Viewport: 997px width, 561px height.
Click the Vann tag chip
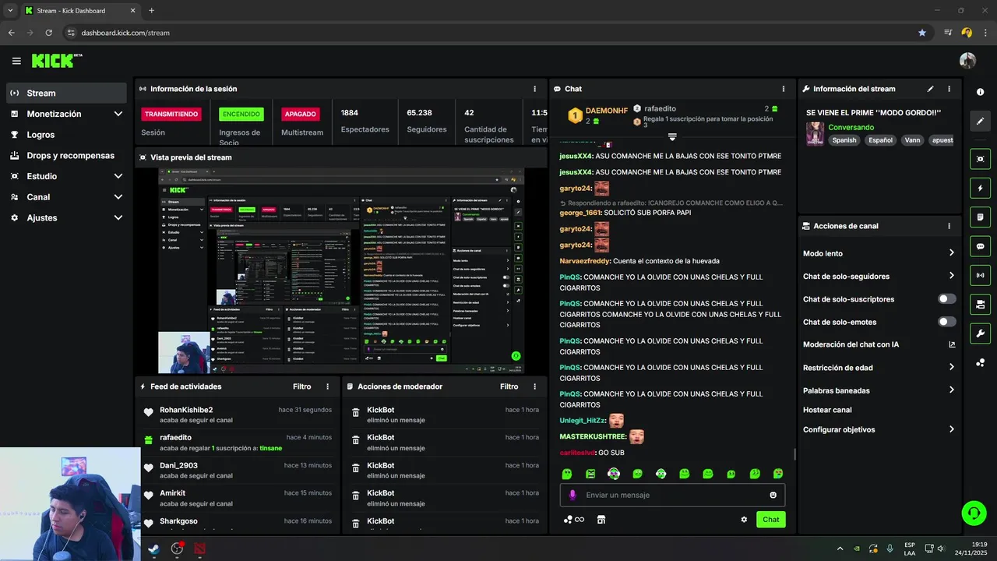click(911, 140)
